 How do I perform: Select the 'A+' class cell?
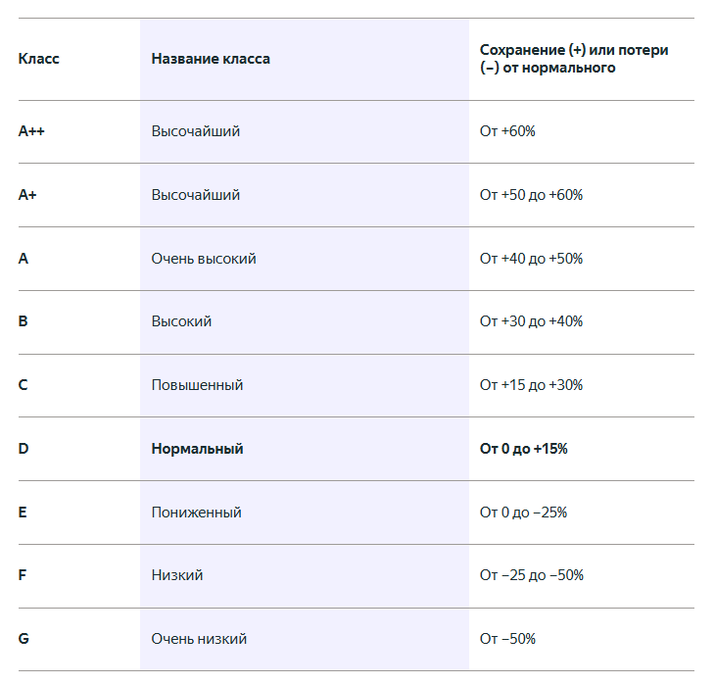[x=27, y=195]
